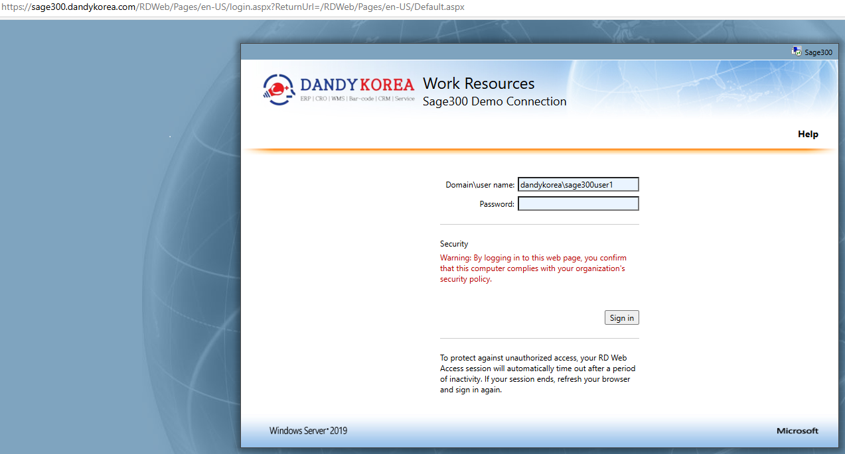This screenshot has width=845, height=454.
Task: Click the Sage300 label in the top bar
Action: (818, 52)
